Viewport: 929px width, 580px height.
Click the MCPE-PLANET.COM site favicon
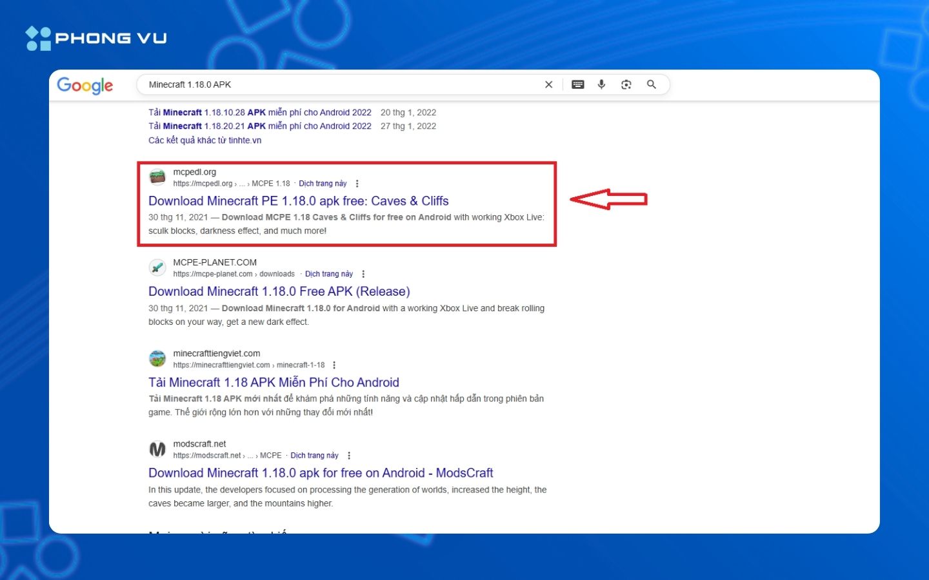coord(157,267)
